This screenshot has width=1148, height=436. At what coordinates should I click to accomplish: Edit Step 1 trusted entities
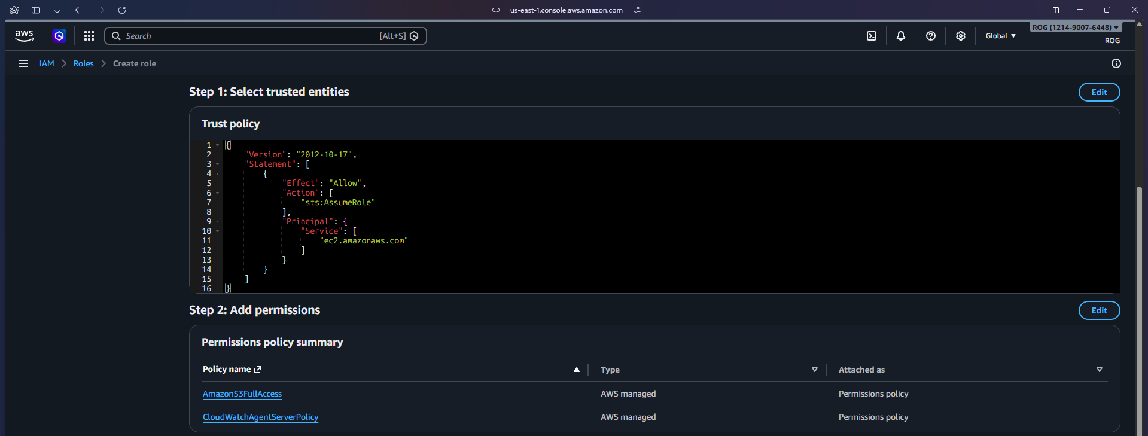(x=1098, y=92)
